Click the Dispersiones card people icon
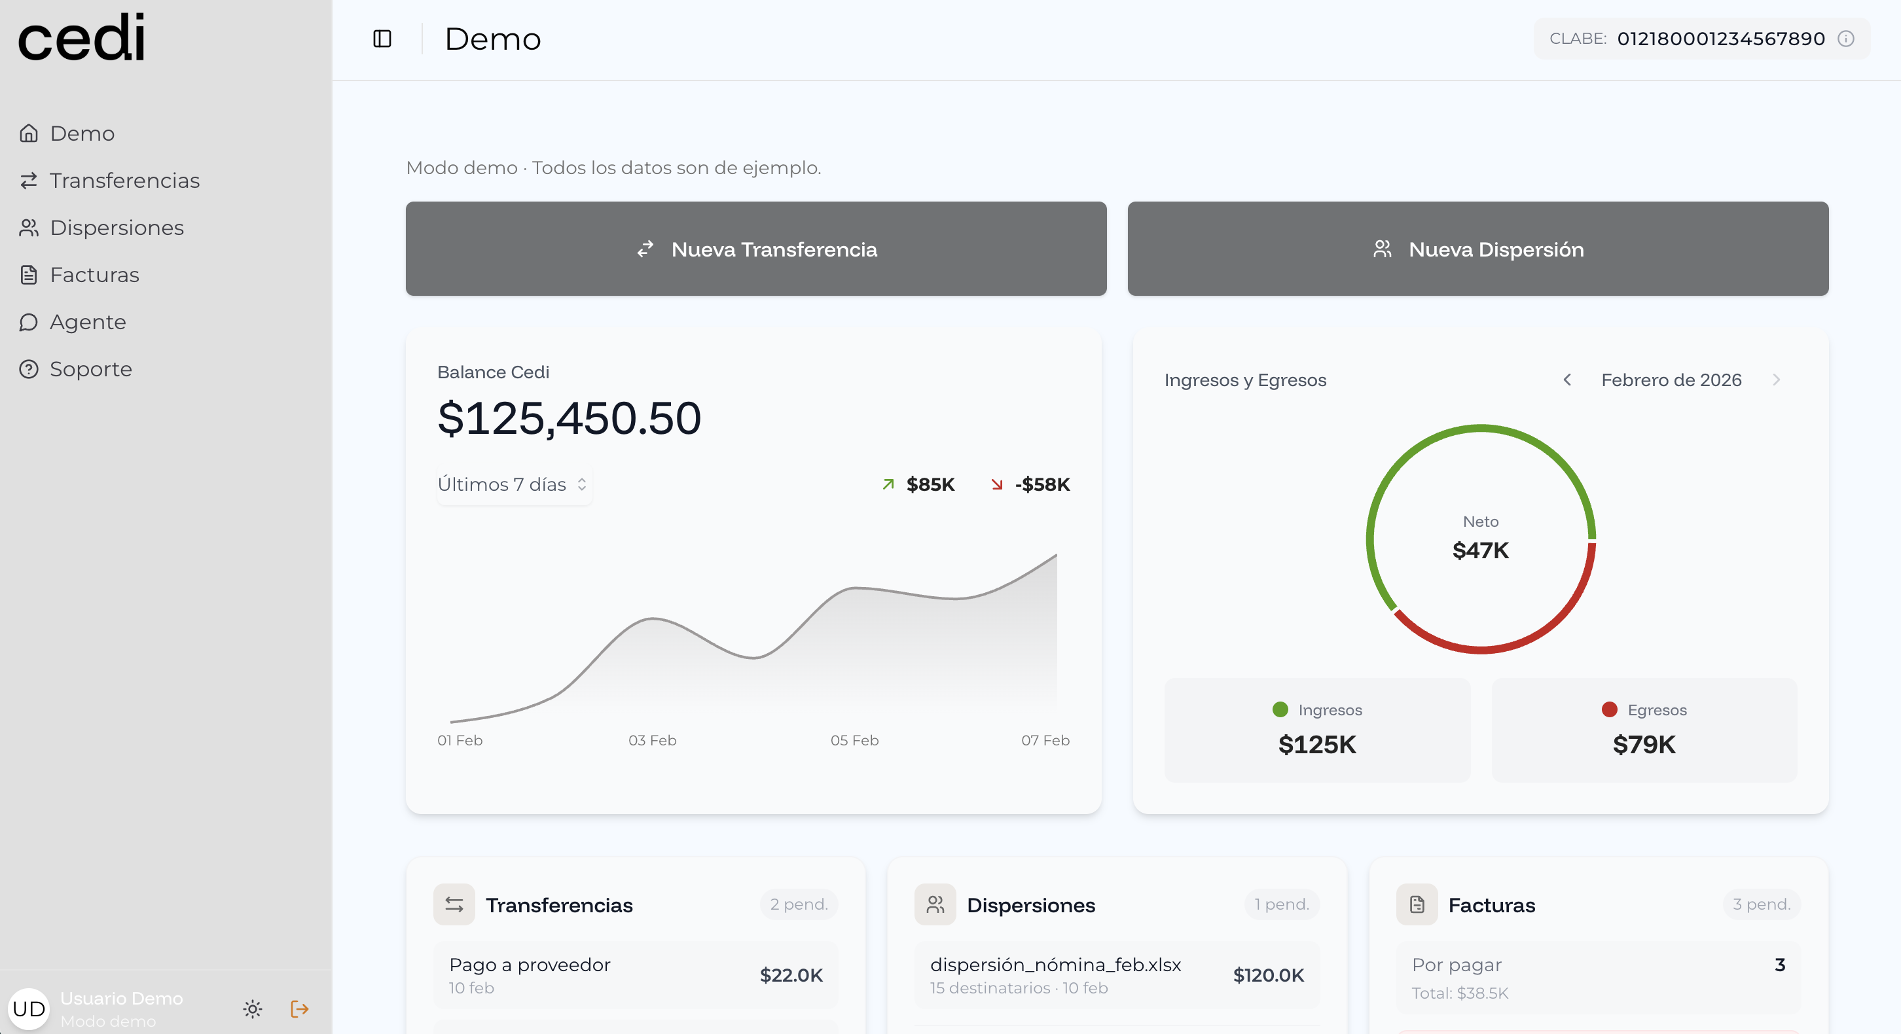Image resolution: width=1901 pixels, height=1034 pixels. click(935, 904)
